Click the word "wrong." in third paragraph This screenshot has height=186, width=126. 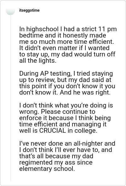tap(29, 112)
